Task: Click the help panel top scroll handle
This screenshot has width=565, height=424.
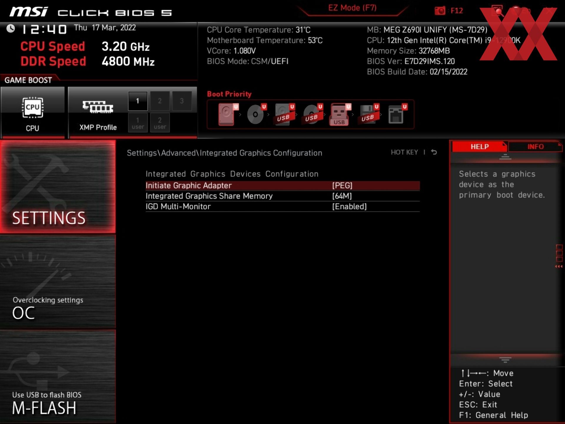Action: tap(505, 157)
